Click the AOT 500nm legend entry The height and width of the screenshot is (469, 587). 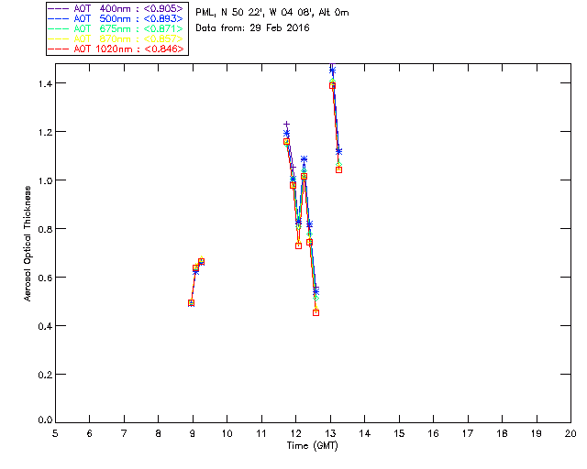pos(116,18)
